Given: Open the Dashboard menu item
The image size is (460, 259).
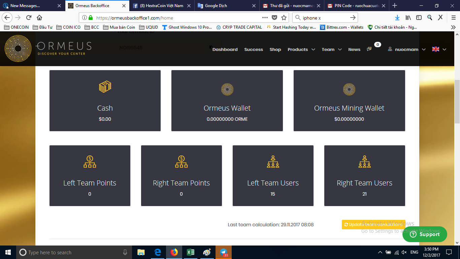Looking at the screenshot, I should pos(225,49).
